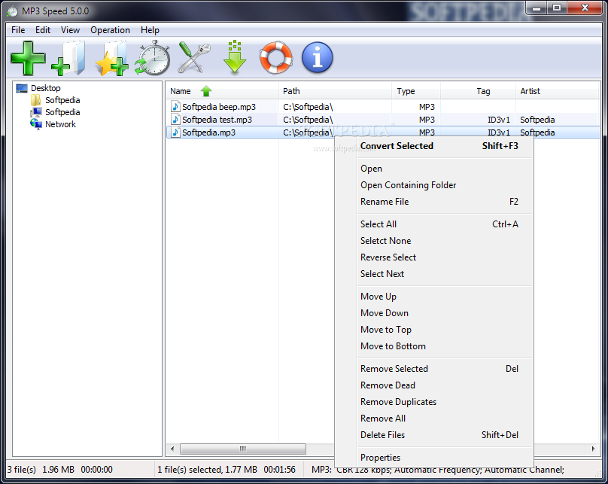
Task: Choose Open from the context menu
Action: coord(434,169)
